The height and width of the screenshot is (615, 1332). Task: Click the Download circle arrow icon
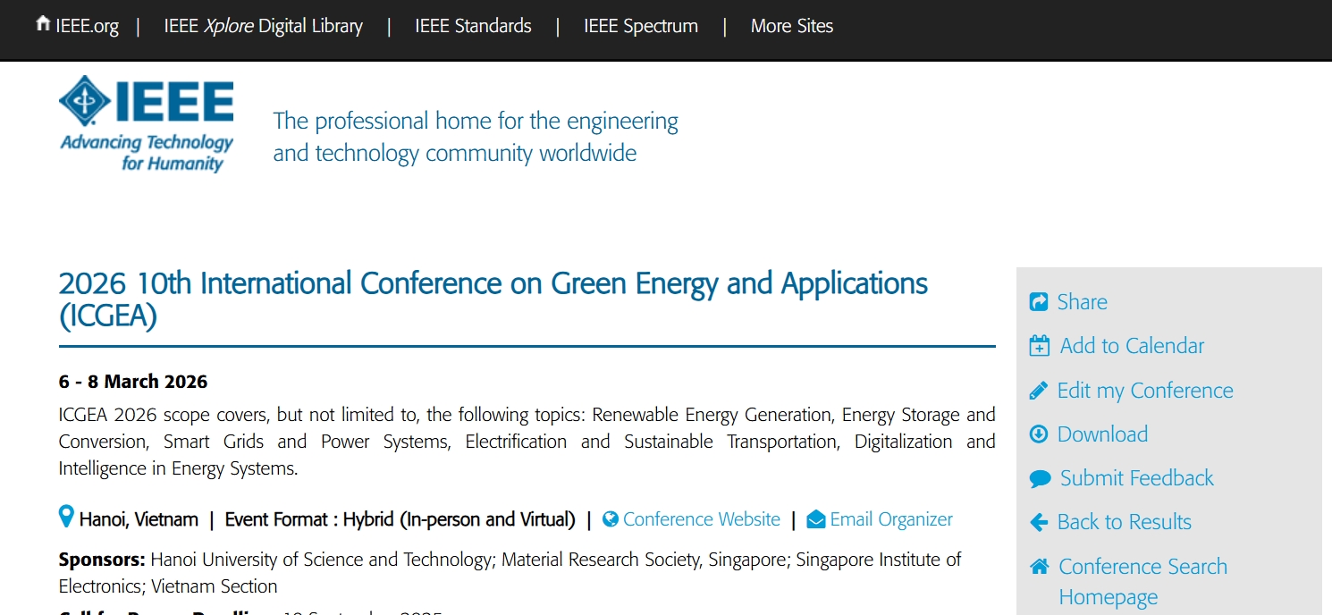(x=1039, y=434)
